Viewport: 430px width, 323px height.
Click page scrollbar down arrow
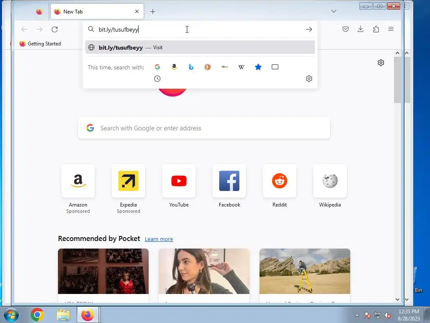tap(397, 299)
